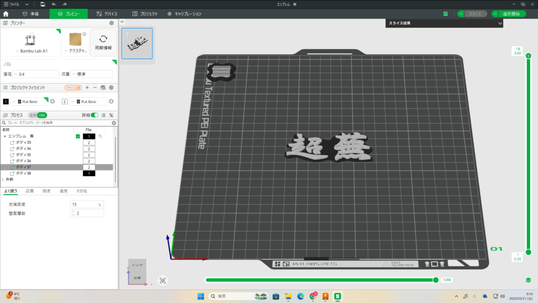This screenshot has width=538, height=303.
Task: Toggle the 全般/OBJ process switch
Action: tap(38, 115)
